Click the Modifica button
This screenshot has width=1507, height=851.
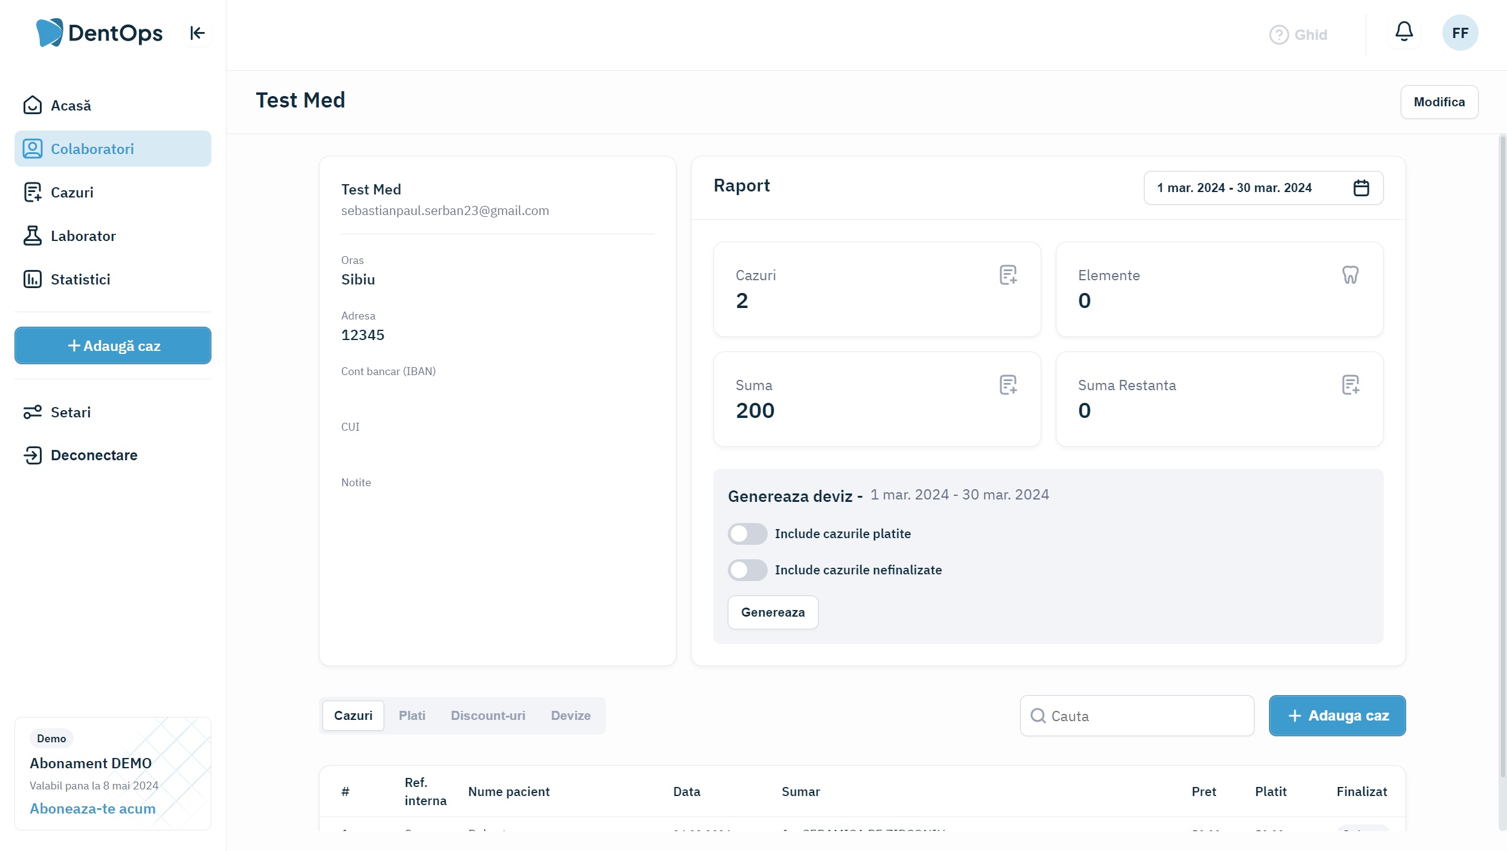1439,102
